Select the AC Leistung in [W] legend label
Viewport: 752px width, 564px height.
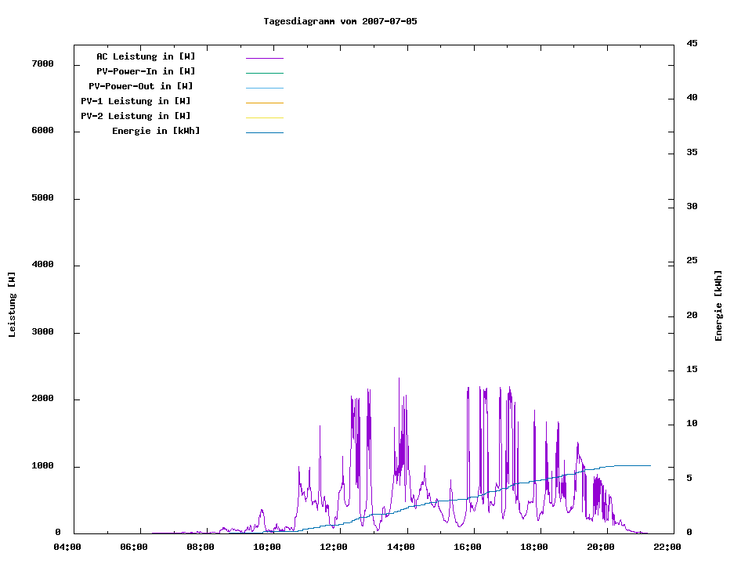[146, 56]
